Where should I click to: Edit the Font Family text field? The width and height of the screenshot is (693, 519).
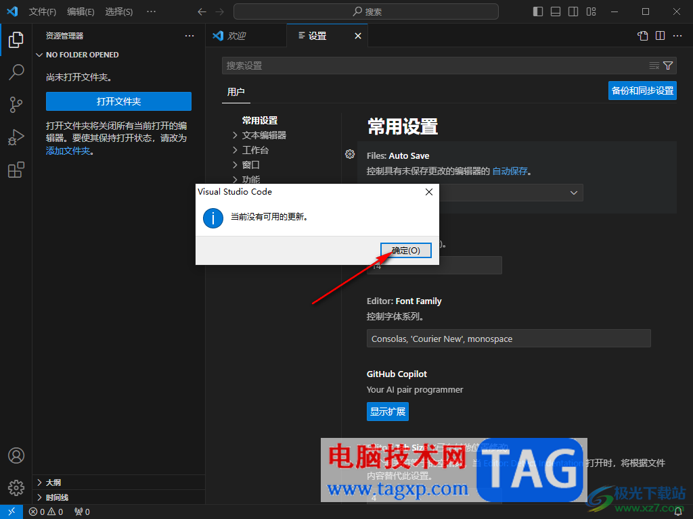509,339
